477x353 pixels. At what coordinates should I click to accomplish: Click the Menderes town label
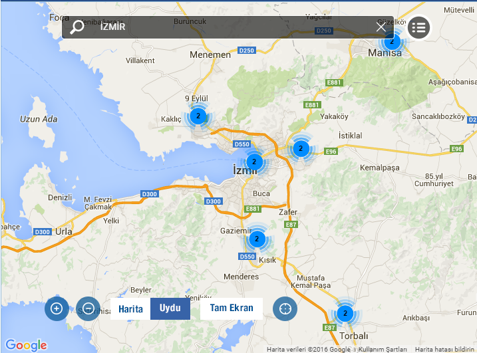241,277
